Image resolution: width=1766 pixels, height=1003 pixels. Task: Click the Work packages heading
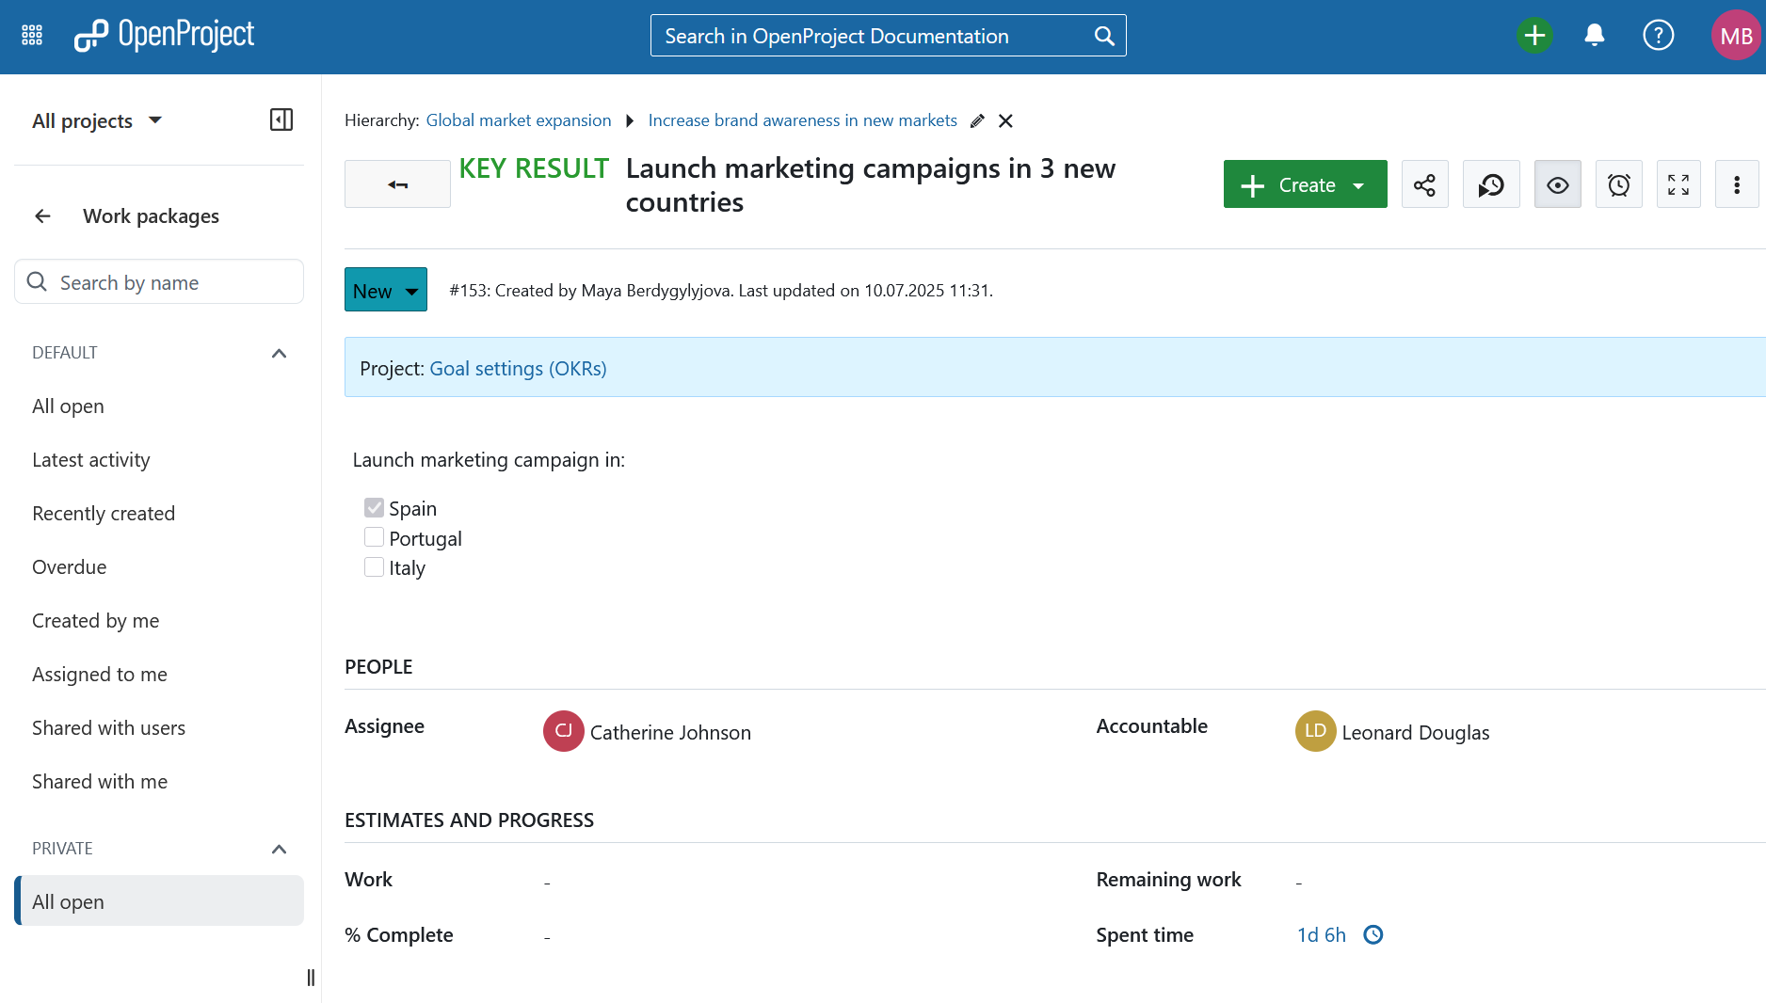point(151,216)
